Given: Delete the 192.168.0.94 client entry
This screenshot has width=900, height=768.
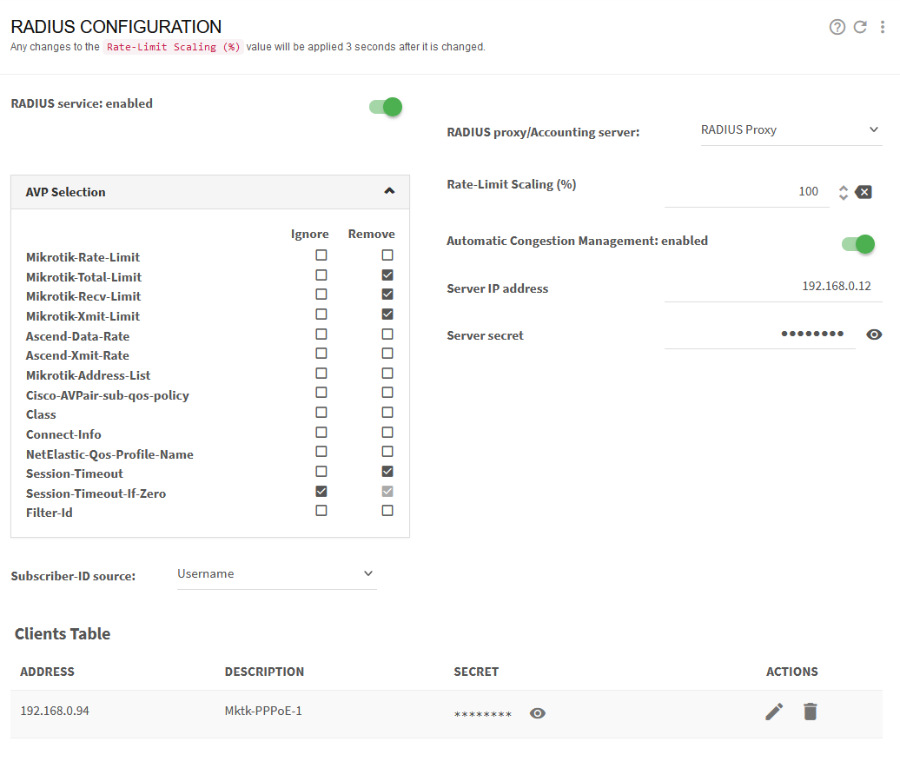Looking at the screenshot, I should (810, 711).
